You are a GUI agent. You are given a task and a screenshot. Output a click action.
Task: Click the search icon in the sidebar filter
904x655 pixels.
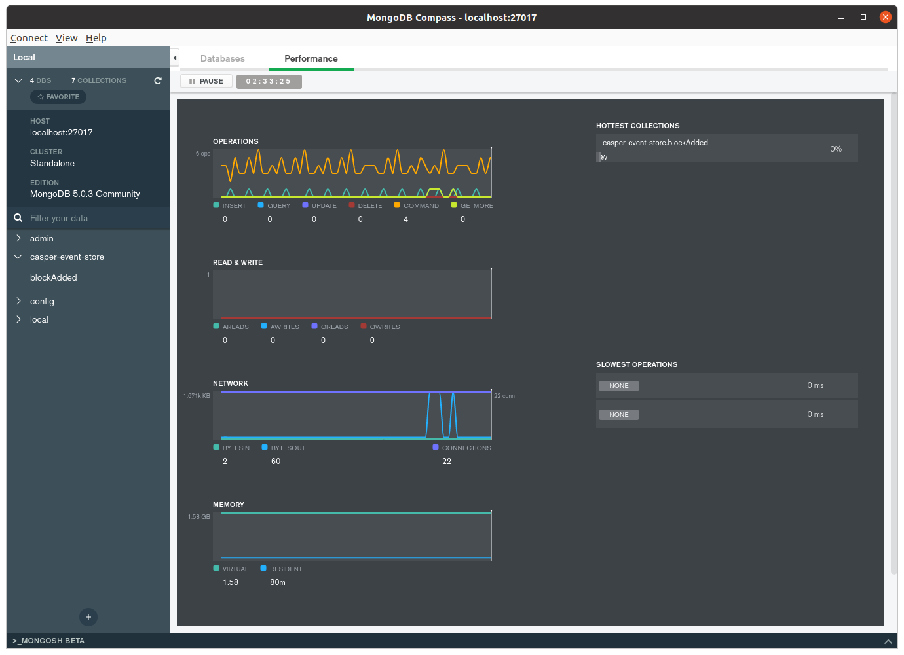click(x=18, y=218)
